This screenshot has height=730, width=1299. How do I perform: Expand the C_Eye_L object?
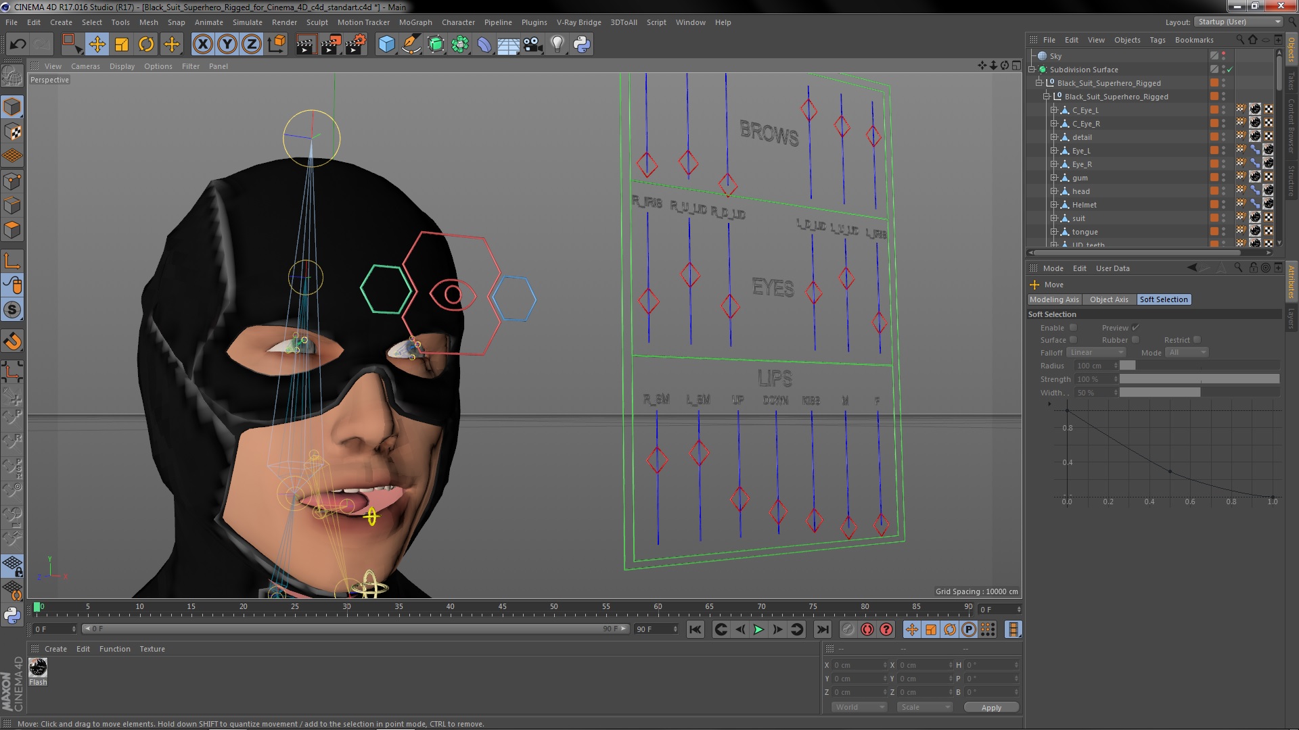click(1053, 110)
